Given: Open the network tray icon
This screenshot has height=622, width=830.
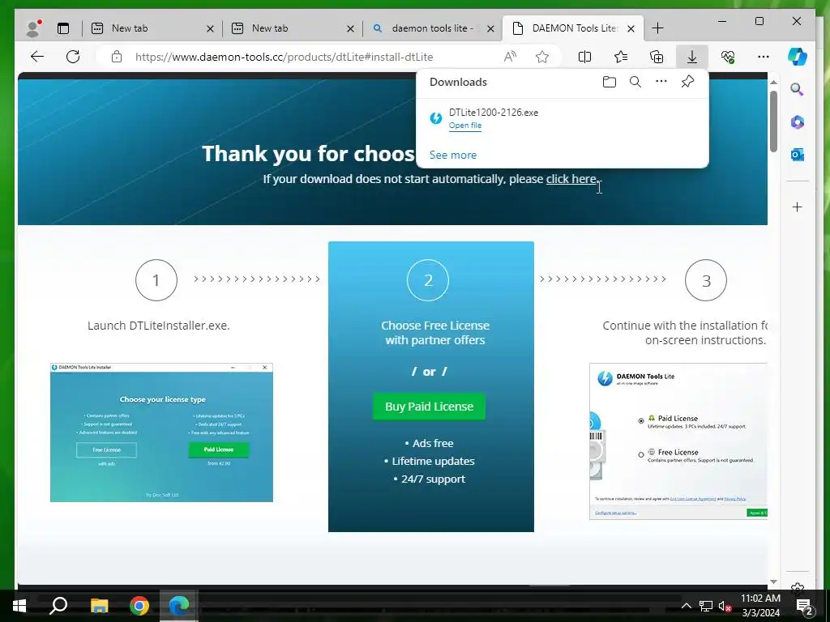Looking at the screenshot, I should 706,606.
